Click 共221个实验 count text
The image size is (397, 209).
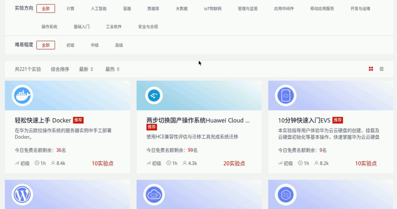click(x=28, y=69)
